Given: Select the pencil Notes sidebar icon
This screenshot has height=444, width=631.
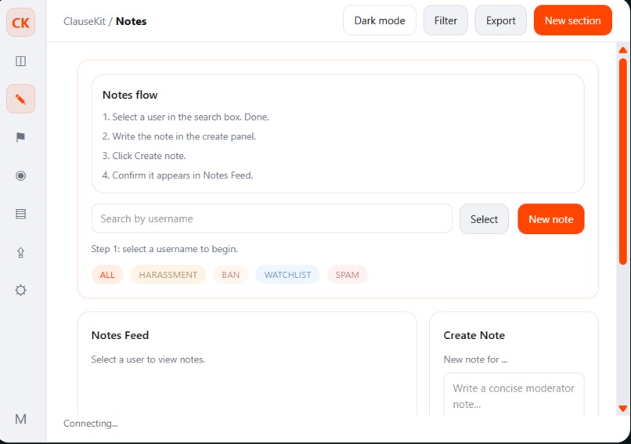Looking at the screenshot, I should point(20,99).
